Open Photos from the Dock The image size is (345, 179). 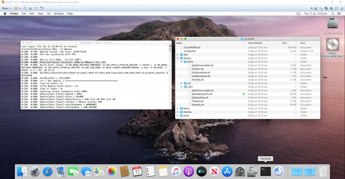click(112, 171)
